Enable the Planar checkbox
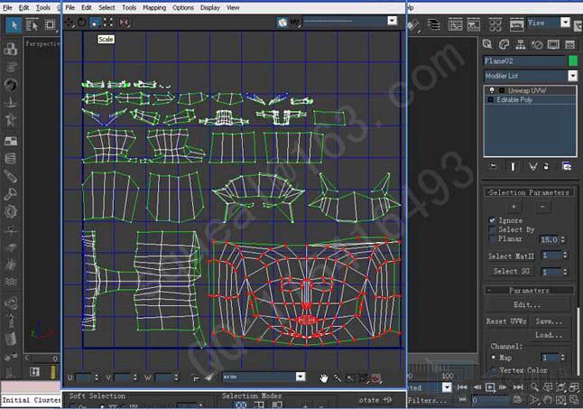Viewport: 583px width, 409px height. (x=492, y=239)
